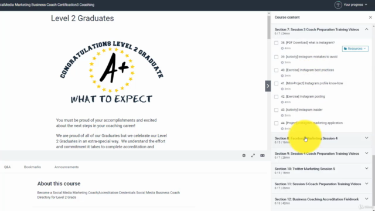Check lecture 42 Instagram posting
This screenshot has width=375, height=211.
(276, 97)
